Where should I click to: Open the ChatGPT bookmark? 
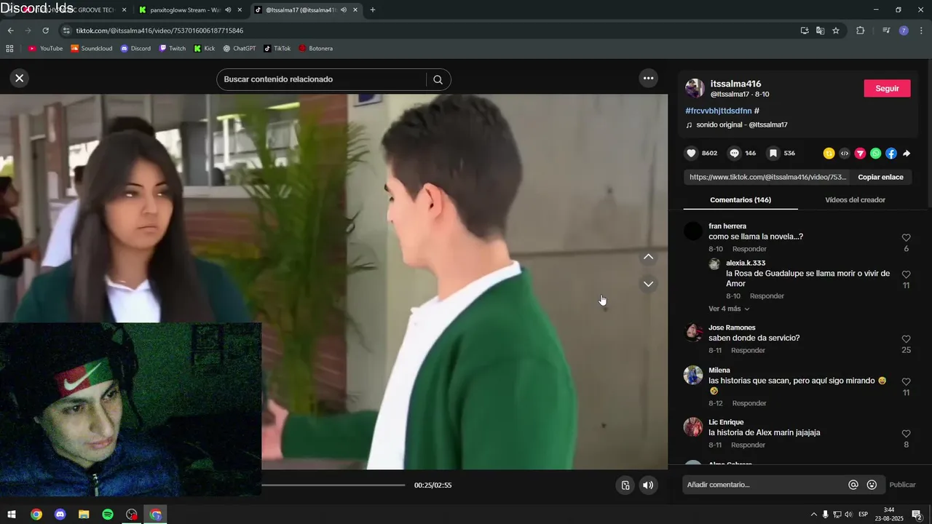(240, 48)
